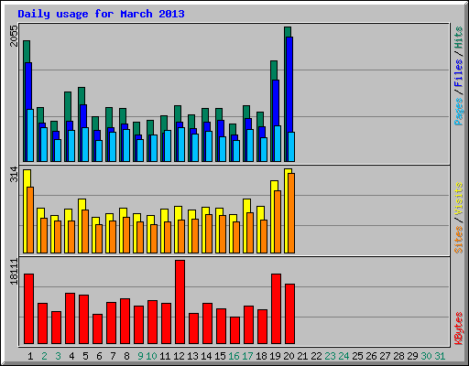This screenshot has width=469, height=366.
Task: Select day 17 on the bottom axis
Action: [x=247, y=356]
